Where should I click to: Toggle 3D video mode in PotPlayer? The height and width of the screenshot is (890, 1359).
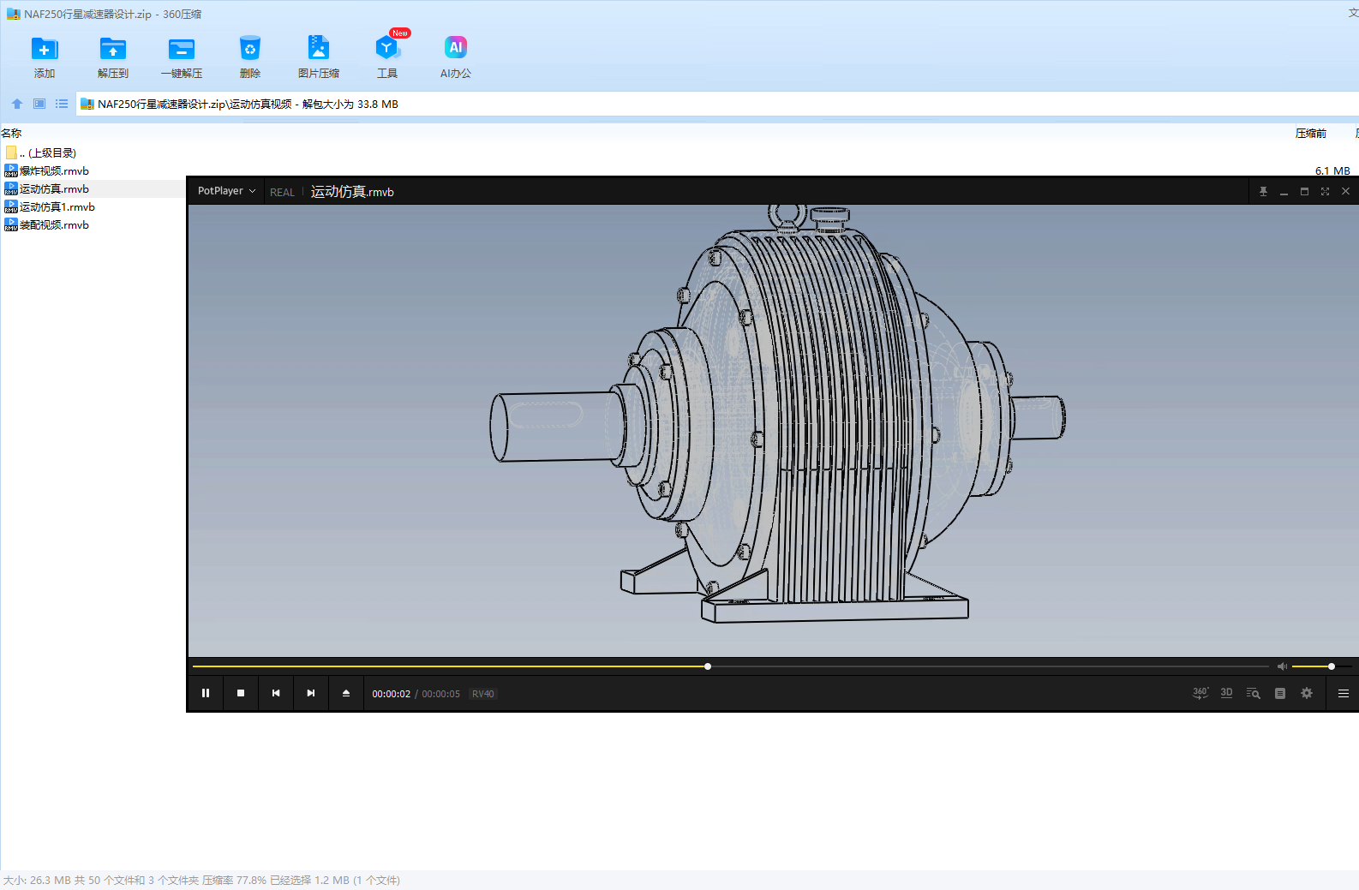pyautogui.click(x=1226, y=693)
